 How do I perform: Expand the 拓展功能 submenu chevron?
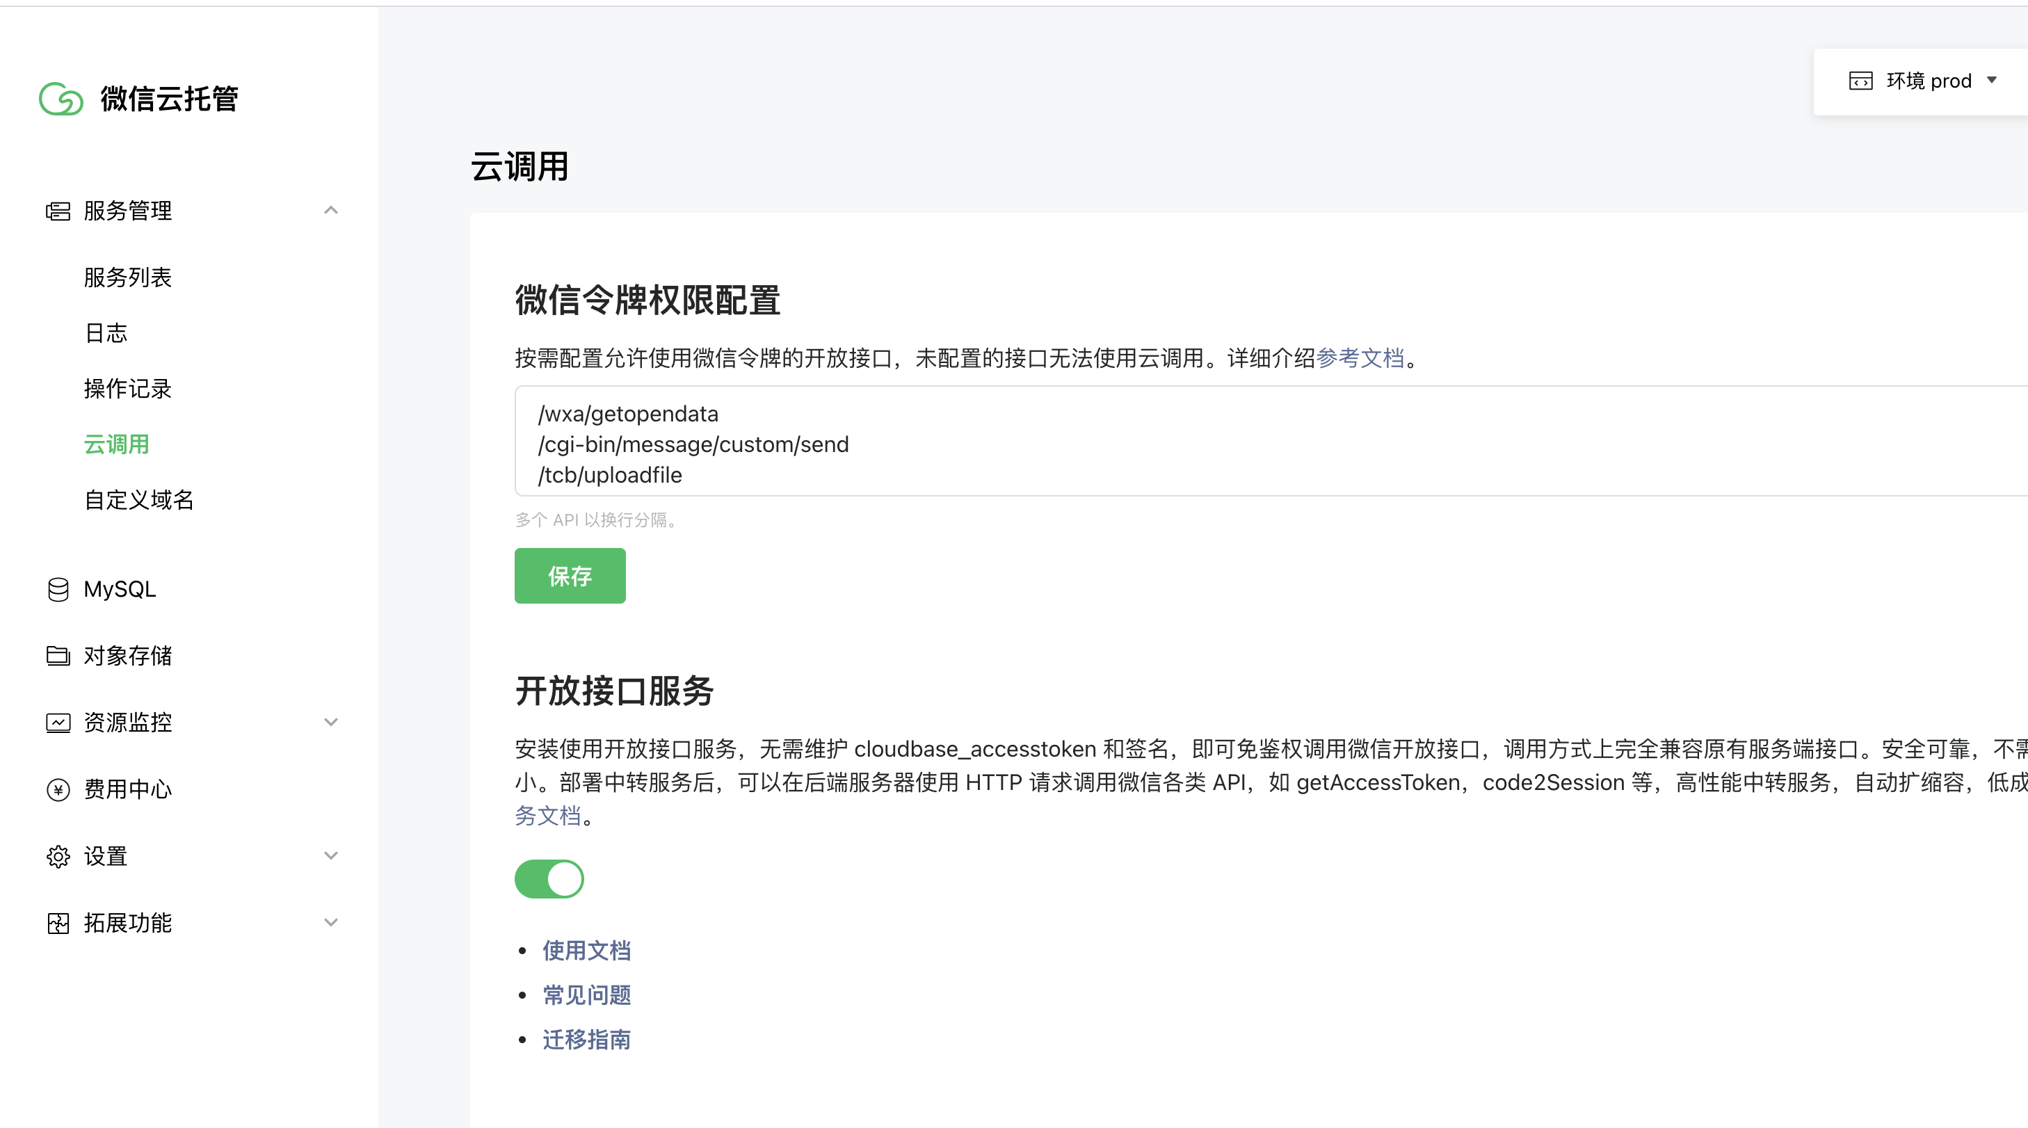coord(330,923)
